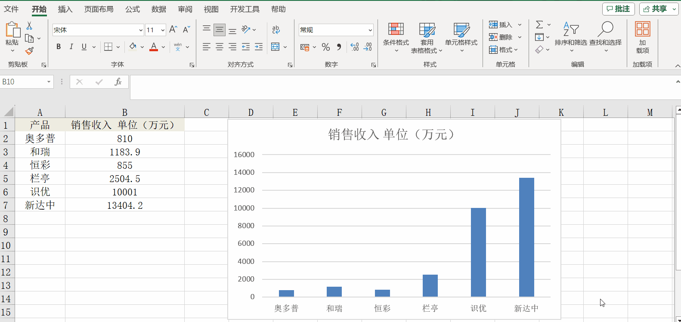Increase indent icon in alignment group
Image resolution: width=681 pixels, height=322 pixels.
coord(259,46)
